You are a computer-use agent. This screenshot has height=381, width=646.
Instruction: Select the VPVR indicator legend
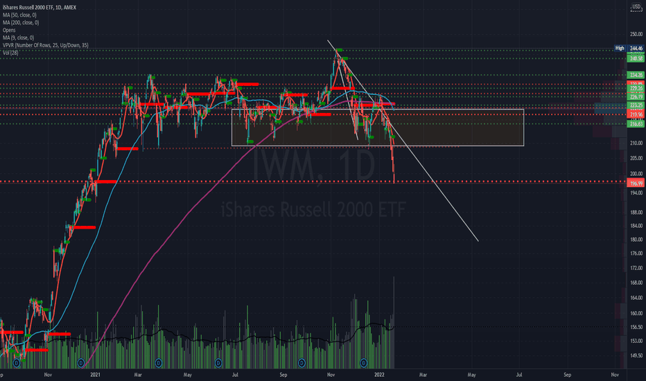pos(45,45)
